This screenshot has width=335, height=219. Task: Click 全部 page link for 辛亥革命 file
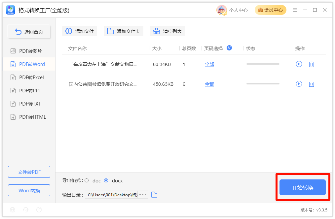tap(209, 64)
